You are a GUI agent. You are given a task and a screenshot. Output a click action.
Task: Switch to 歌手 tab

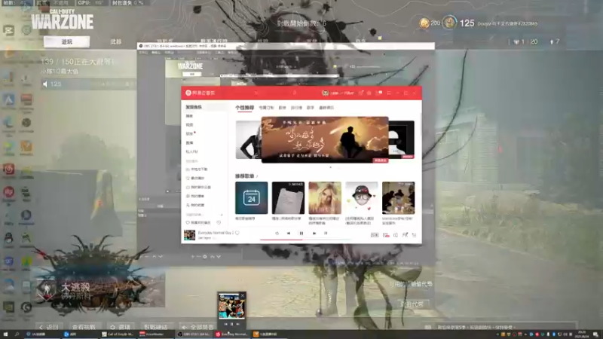coord(311,108)
